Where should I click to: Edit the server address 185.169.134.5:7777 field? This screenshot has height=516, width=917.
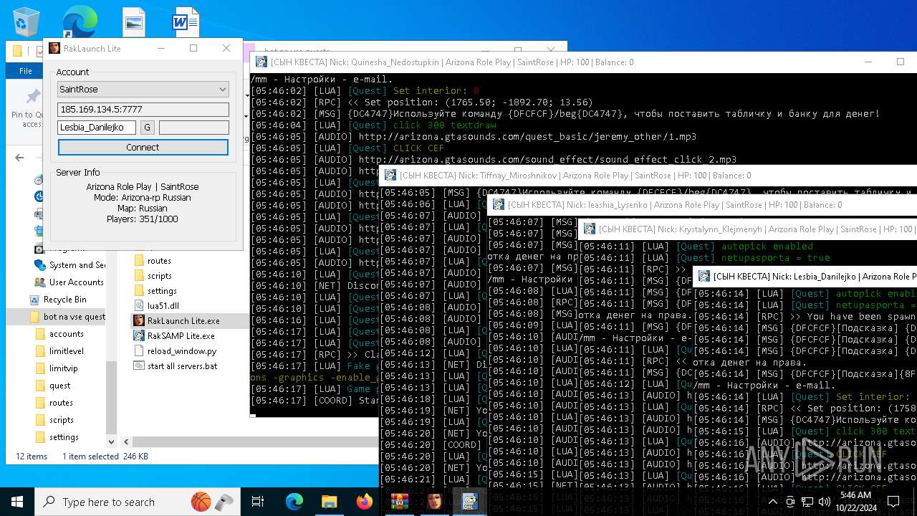[143, 110]
